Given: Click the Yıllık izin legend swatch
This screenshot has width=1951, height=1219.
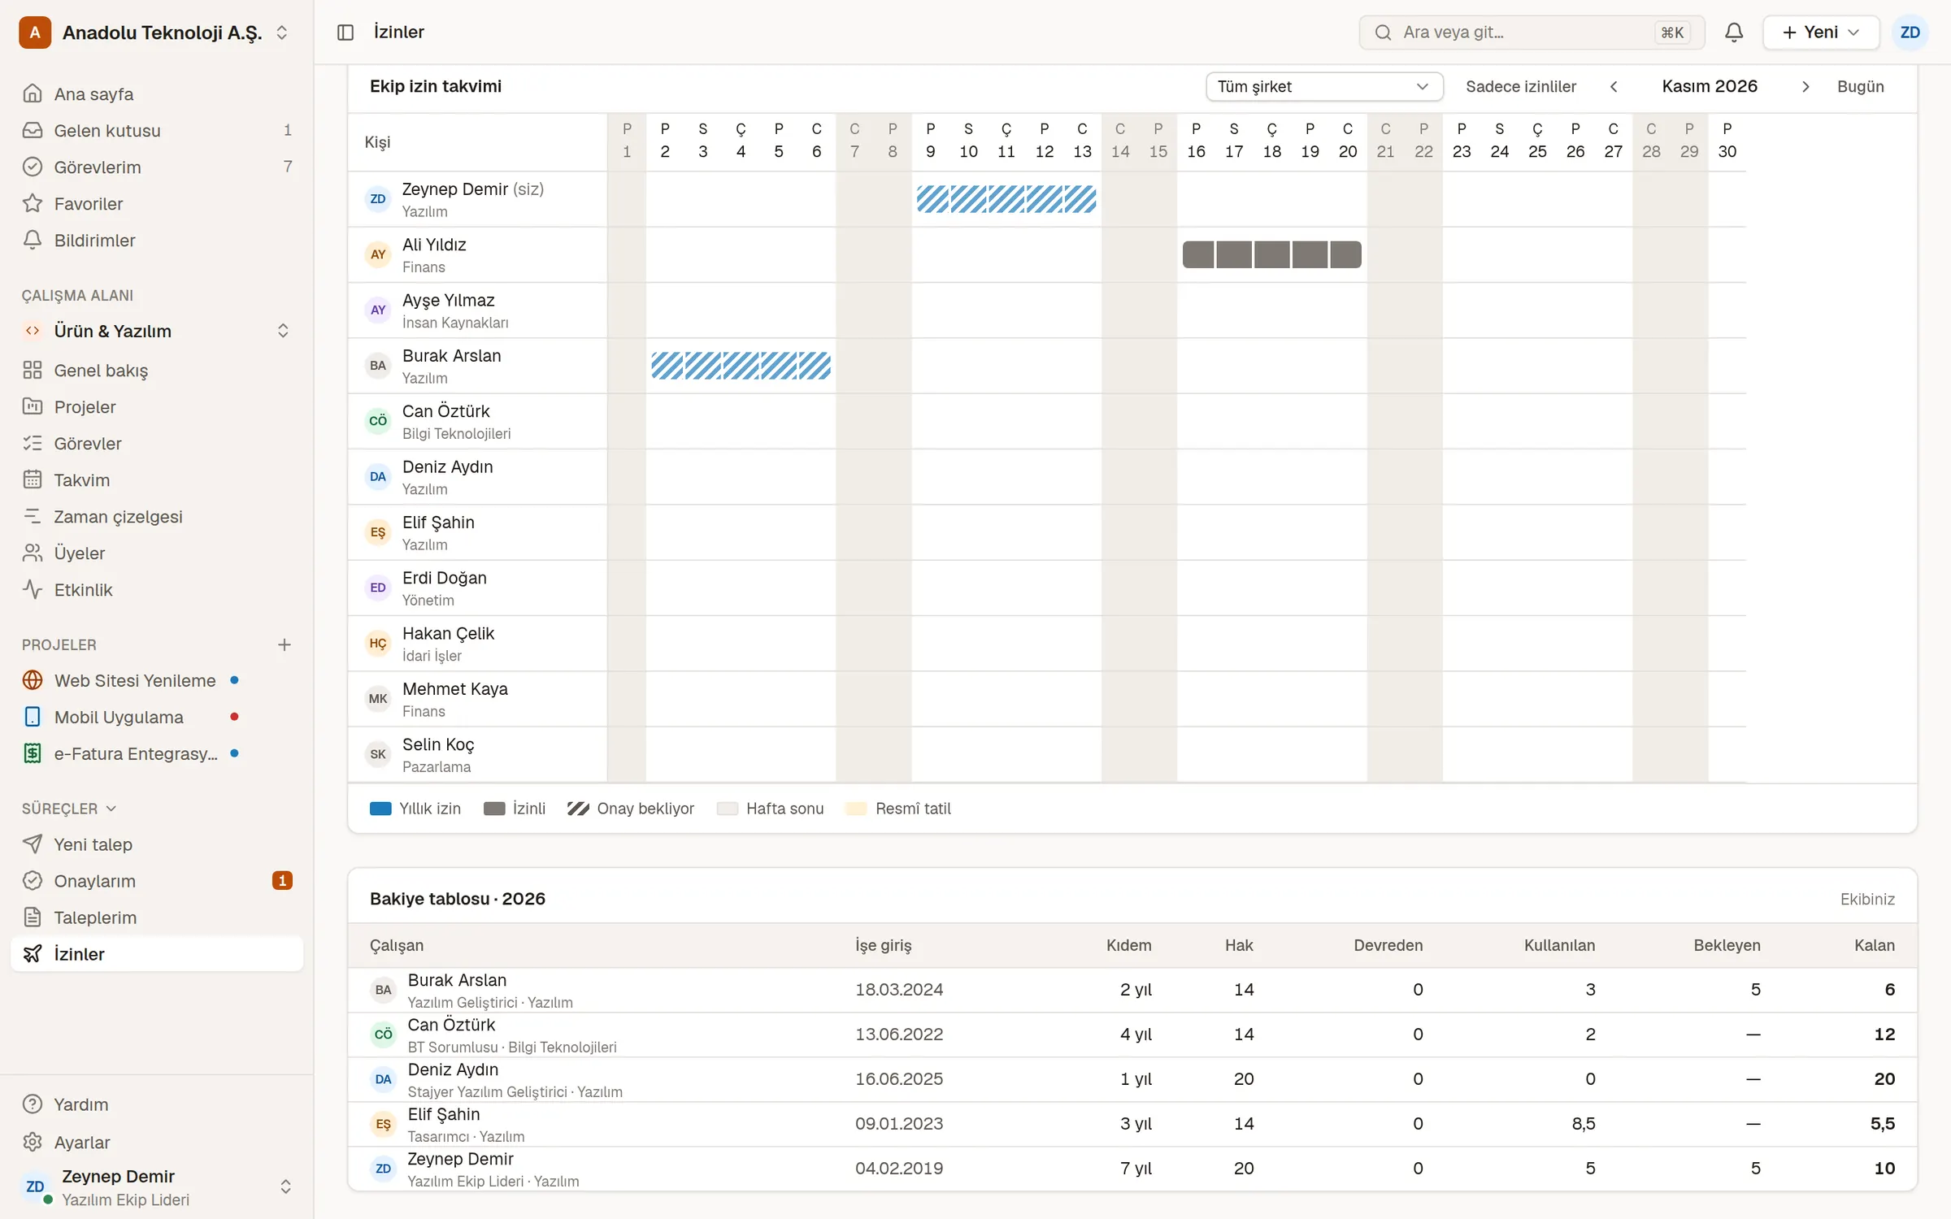Looking at the screenshot, I should point(380,809).
